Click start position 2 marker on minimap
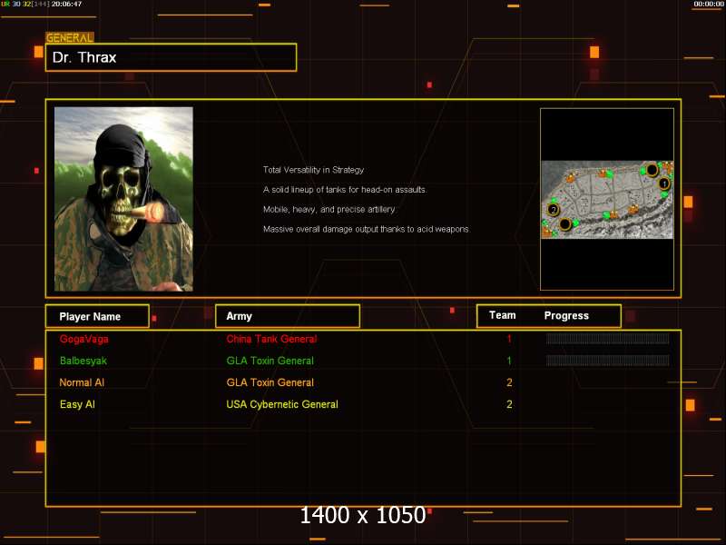The height and width of the screenshot is (545, 726). click(x=553, y=210)
